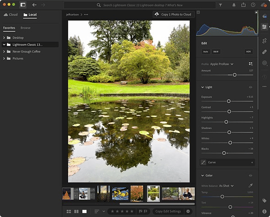Open the sort order icon
The image size is (270, 217).
coord(97,212)
